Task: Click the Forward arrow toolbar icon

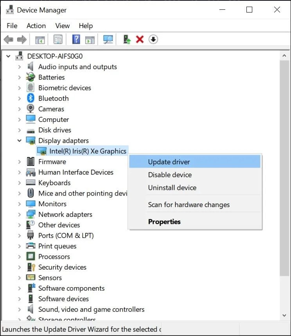Action: point(22,39)
